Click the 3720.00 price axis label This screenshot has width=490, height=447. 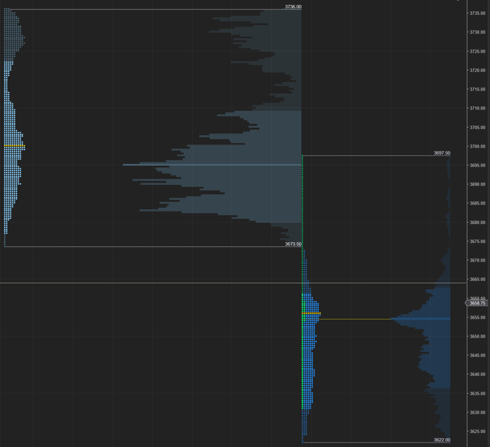[477, 70]
